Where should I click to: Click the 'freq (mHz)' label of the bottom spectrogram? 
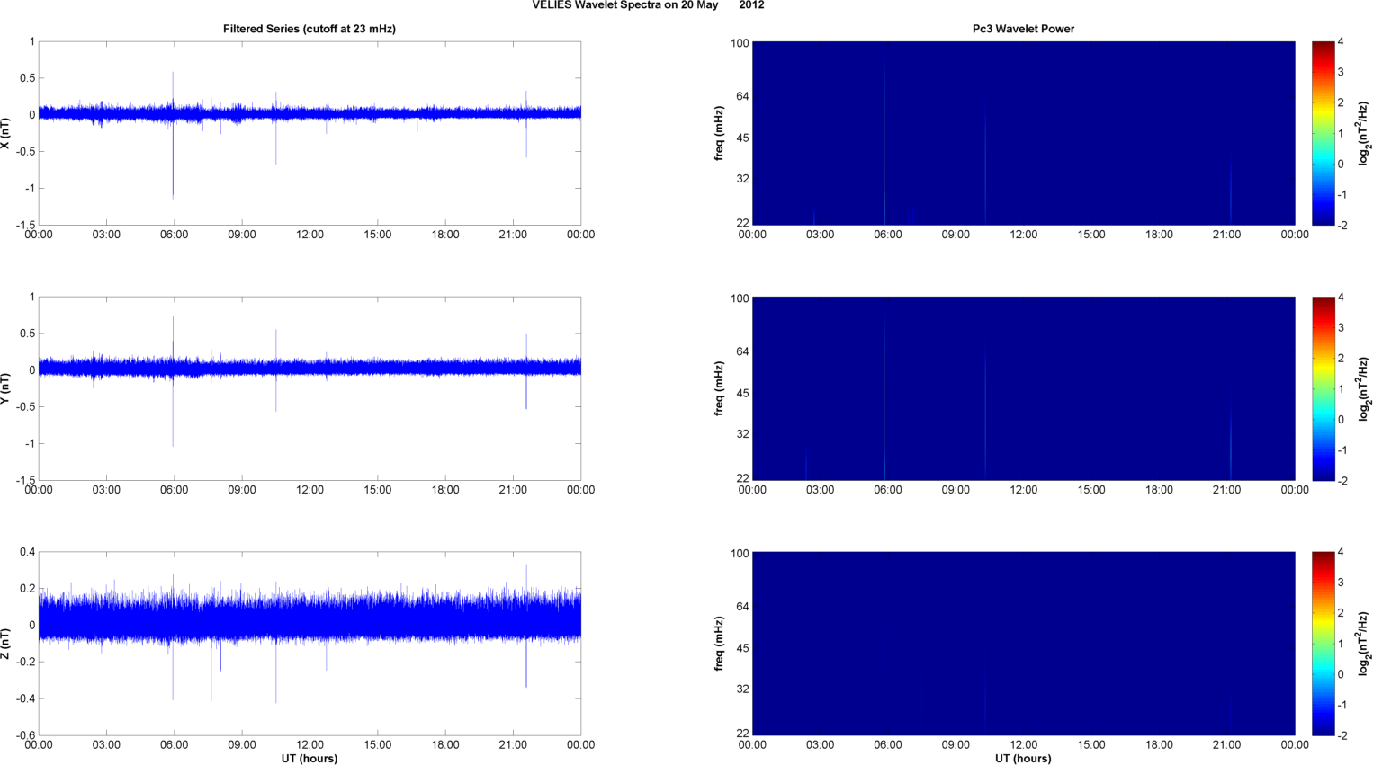coord(720,644)
